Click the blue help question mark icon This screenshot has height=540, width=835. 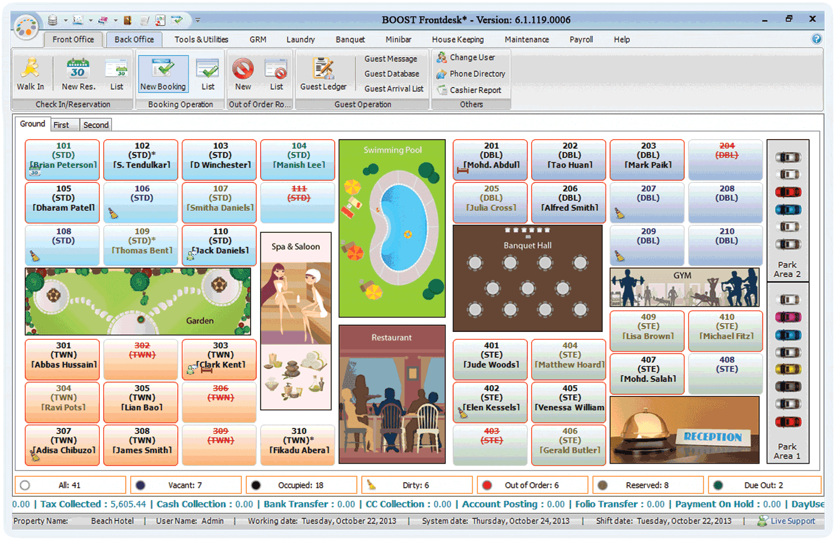click(816, 39)
